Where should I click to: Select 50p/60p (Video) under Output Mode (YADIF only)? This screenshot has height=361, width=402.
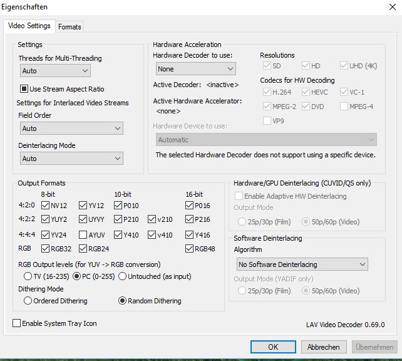pos(306,290)
